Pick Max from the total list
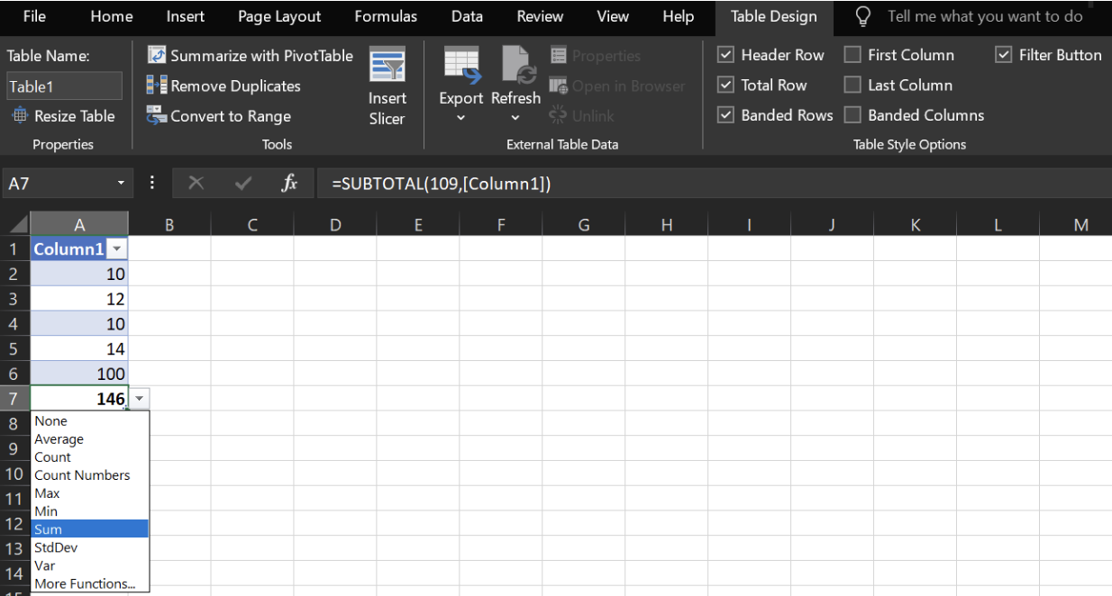1112x596 pixels. 90,493
